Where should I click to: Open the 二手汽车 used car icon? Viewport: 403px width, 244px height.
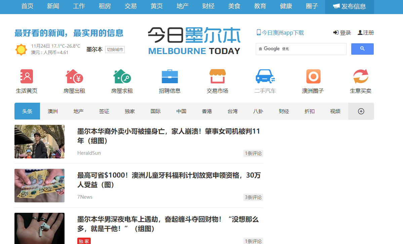point(265,77)
